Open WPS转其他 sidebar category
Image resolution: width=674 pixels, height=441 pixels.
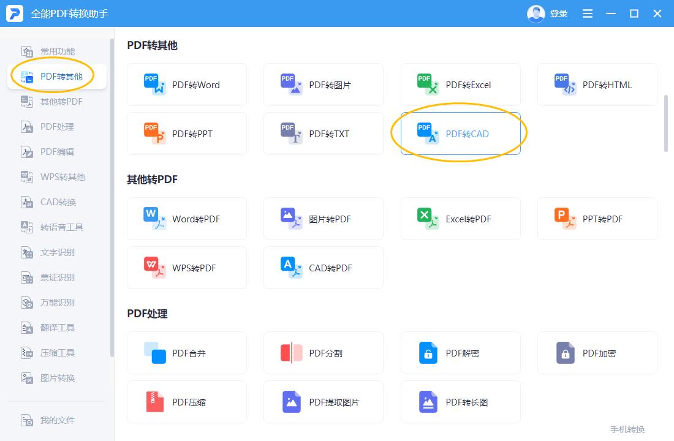click(x=57, y=177)
